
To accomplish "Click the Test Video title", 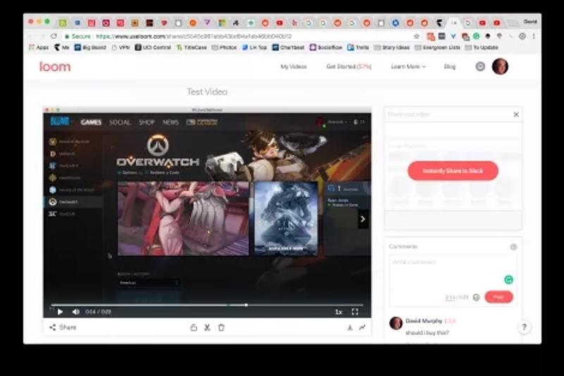I will tap(207, 92).
